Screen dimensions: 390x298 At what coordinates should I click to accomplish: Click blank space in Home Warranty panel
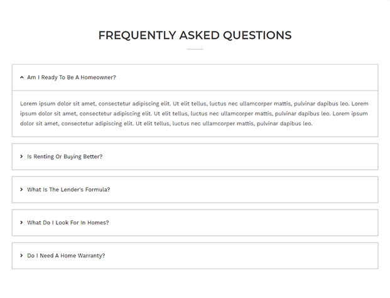click(241, 256)
